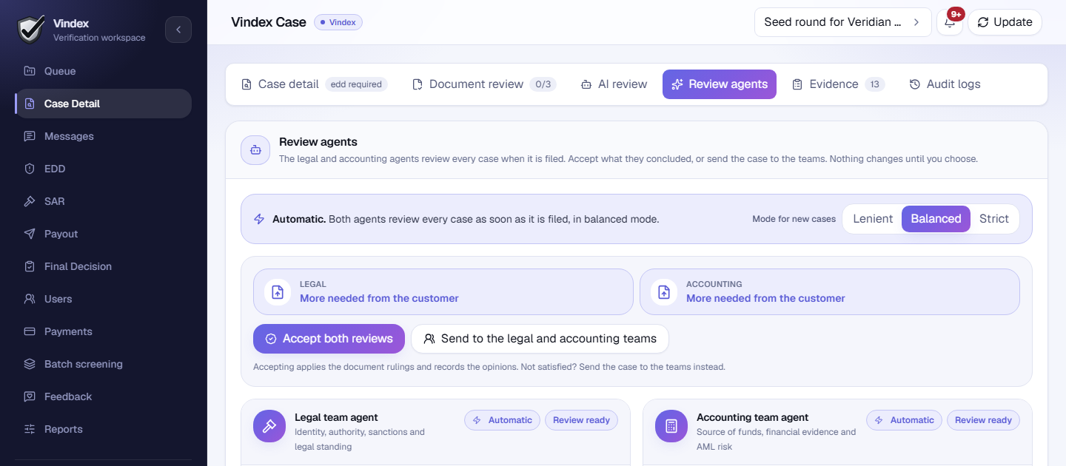Open the Legal More needed from customer card
This screenshot has height=466, width=1066.
pyautogui.click(x=443, y=291)
